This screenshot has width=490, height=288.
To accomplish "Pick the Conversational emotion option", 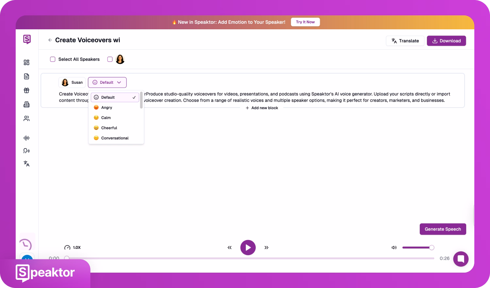I will (x=115, y=138).
